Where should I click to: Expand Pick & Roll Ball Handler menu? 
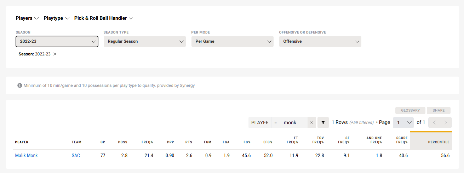pos(103,18)
